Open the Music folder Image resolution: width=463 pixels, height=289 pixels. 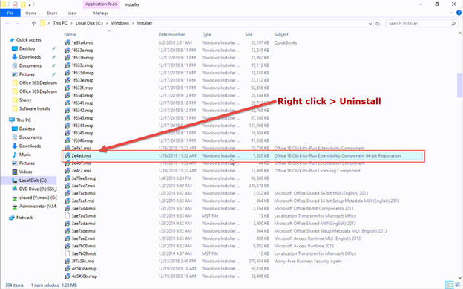pyautogui.click(x=24, y=155)
